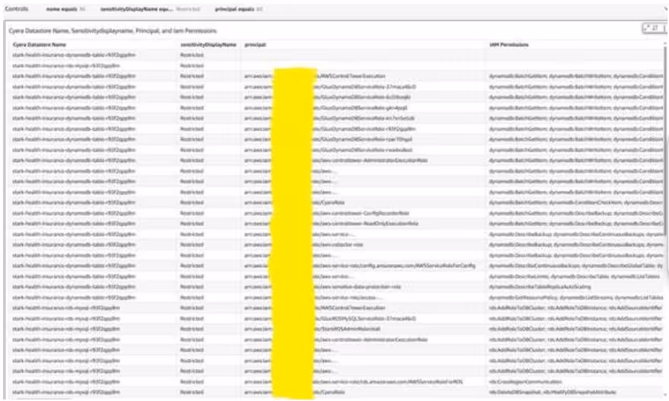Open the 'principal equals' filter control
The height and width of the screenshot is (401, 669).
pyautogui.click(x=238, y=9)
